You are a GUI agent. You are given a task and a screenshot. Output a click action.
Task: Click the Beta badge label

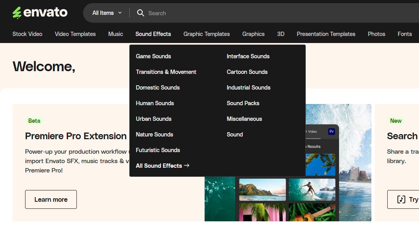(x=34, y=121)
